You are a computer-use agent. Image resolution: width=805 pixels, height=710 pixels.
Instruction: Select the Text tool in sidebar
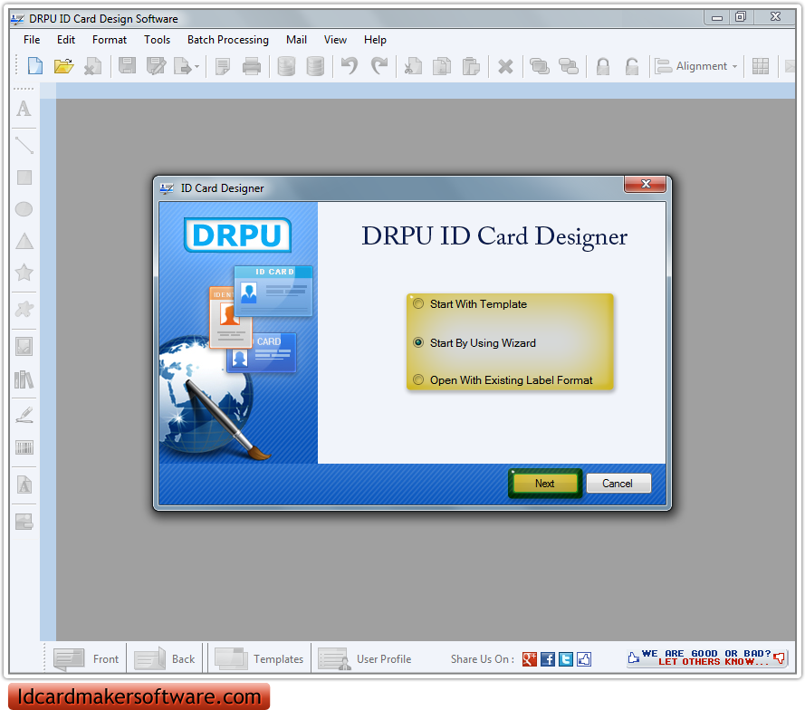[x=24, y=109]
